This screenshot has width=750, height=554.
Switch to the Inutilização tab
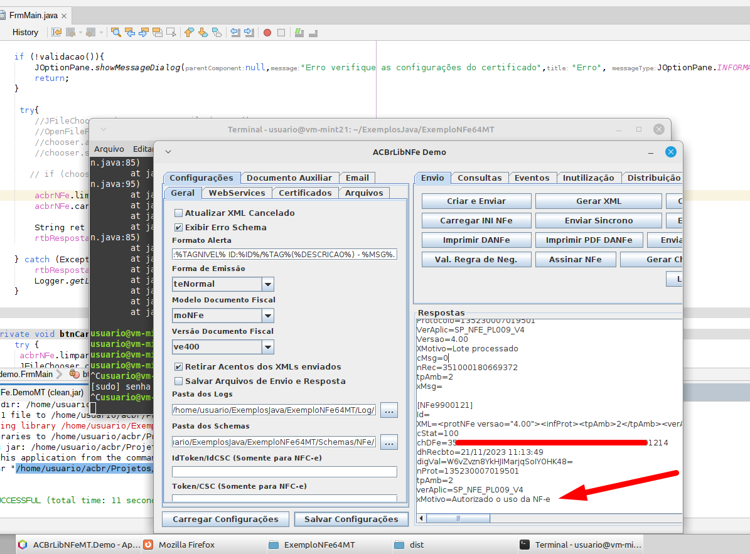588,178
